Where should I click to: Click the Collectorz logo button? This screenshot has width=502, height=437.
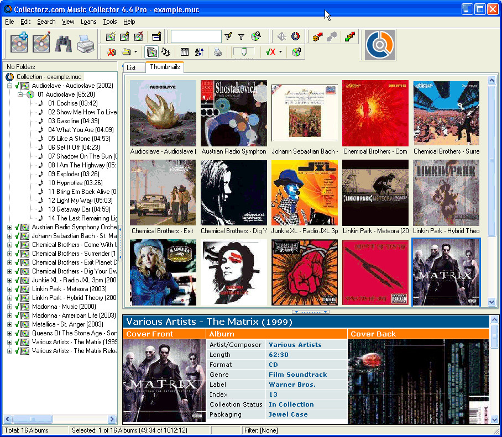click(380, 45)
